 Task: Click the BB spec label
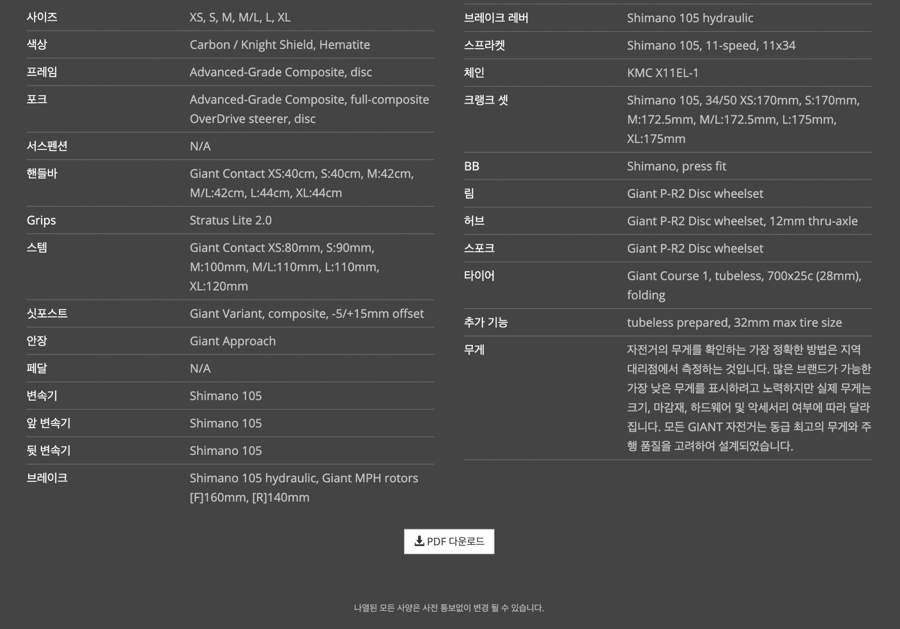pos(472,166)
